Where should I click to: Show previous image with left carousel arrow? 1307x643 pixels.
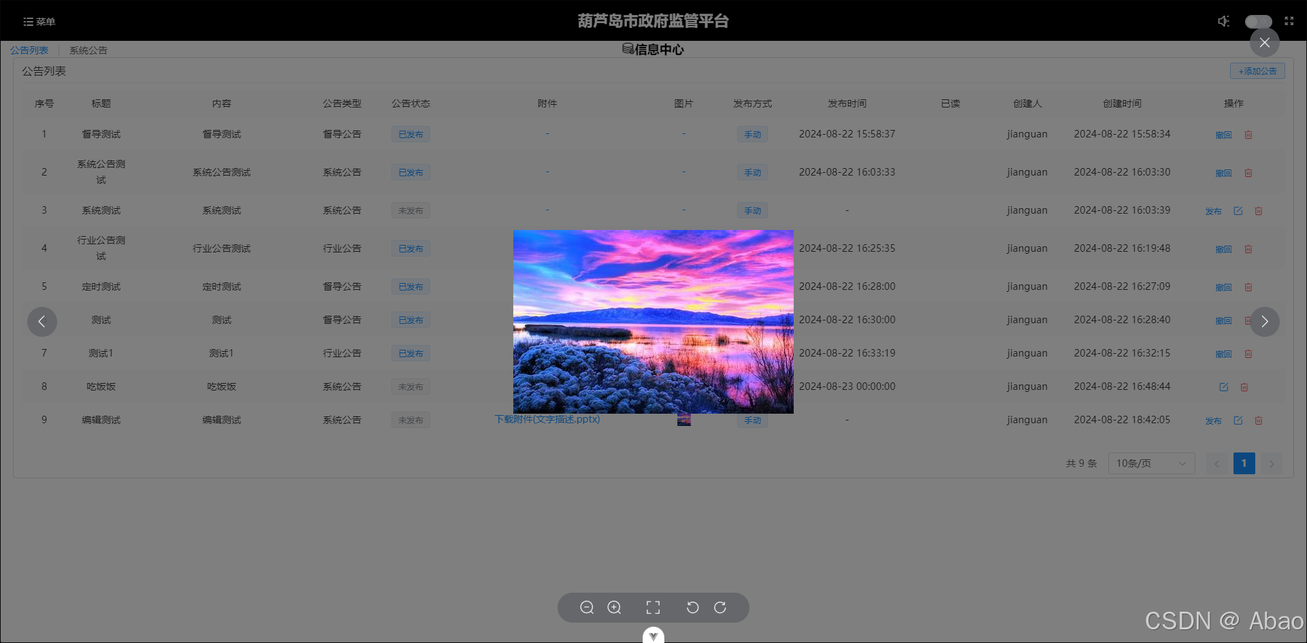tap(42, 321)
